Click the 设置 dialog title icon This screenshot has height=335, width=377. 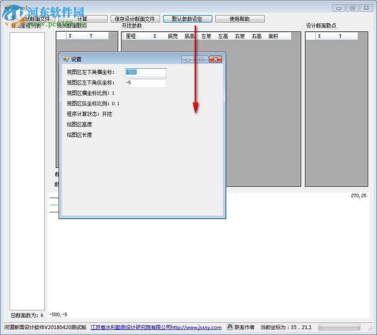(x=66, y=59)
